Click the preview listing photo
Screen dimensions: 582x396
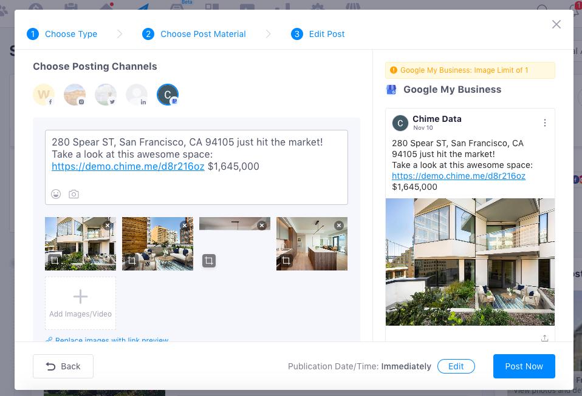click(x=470, y=262)
